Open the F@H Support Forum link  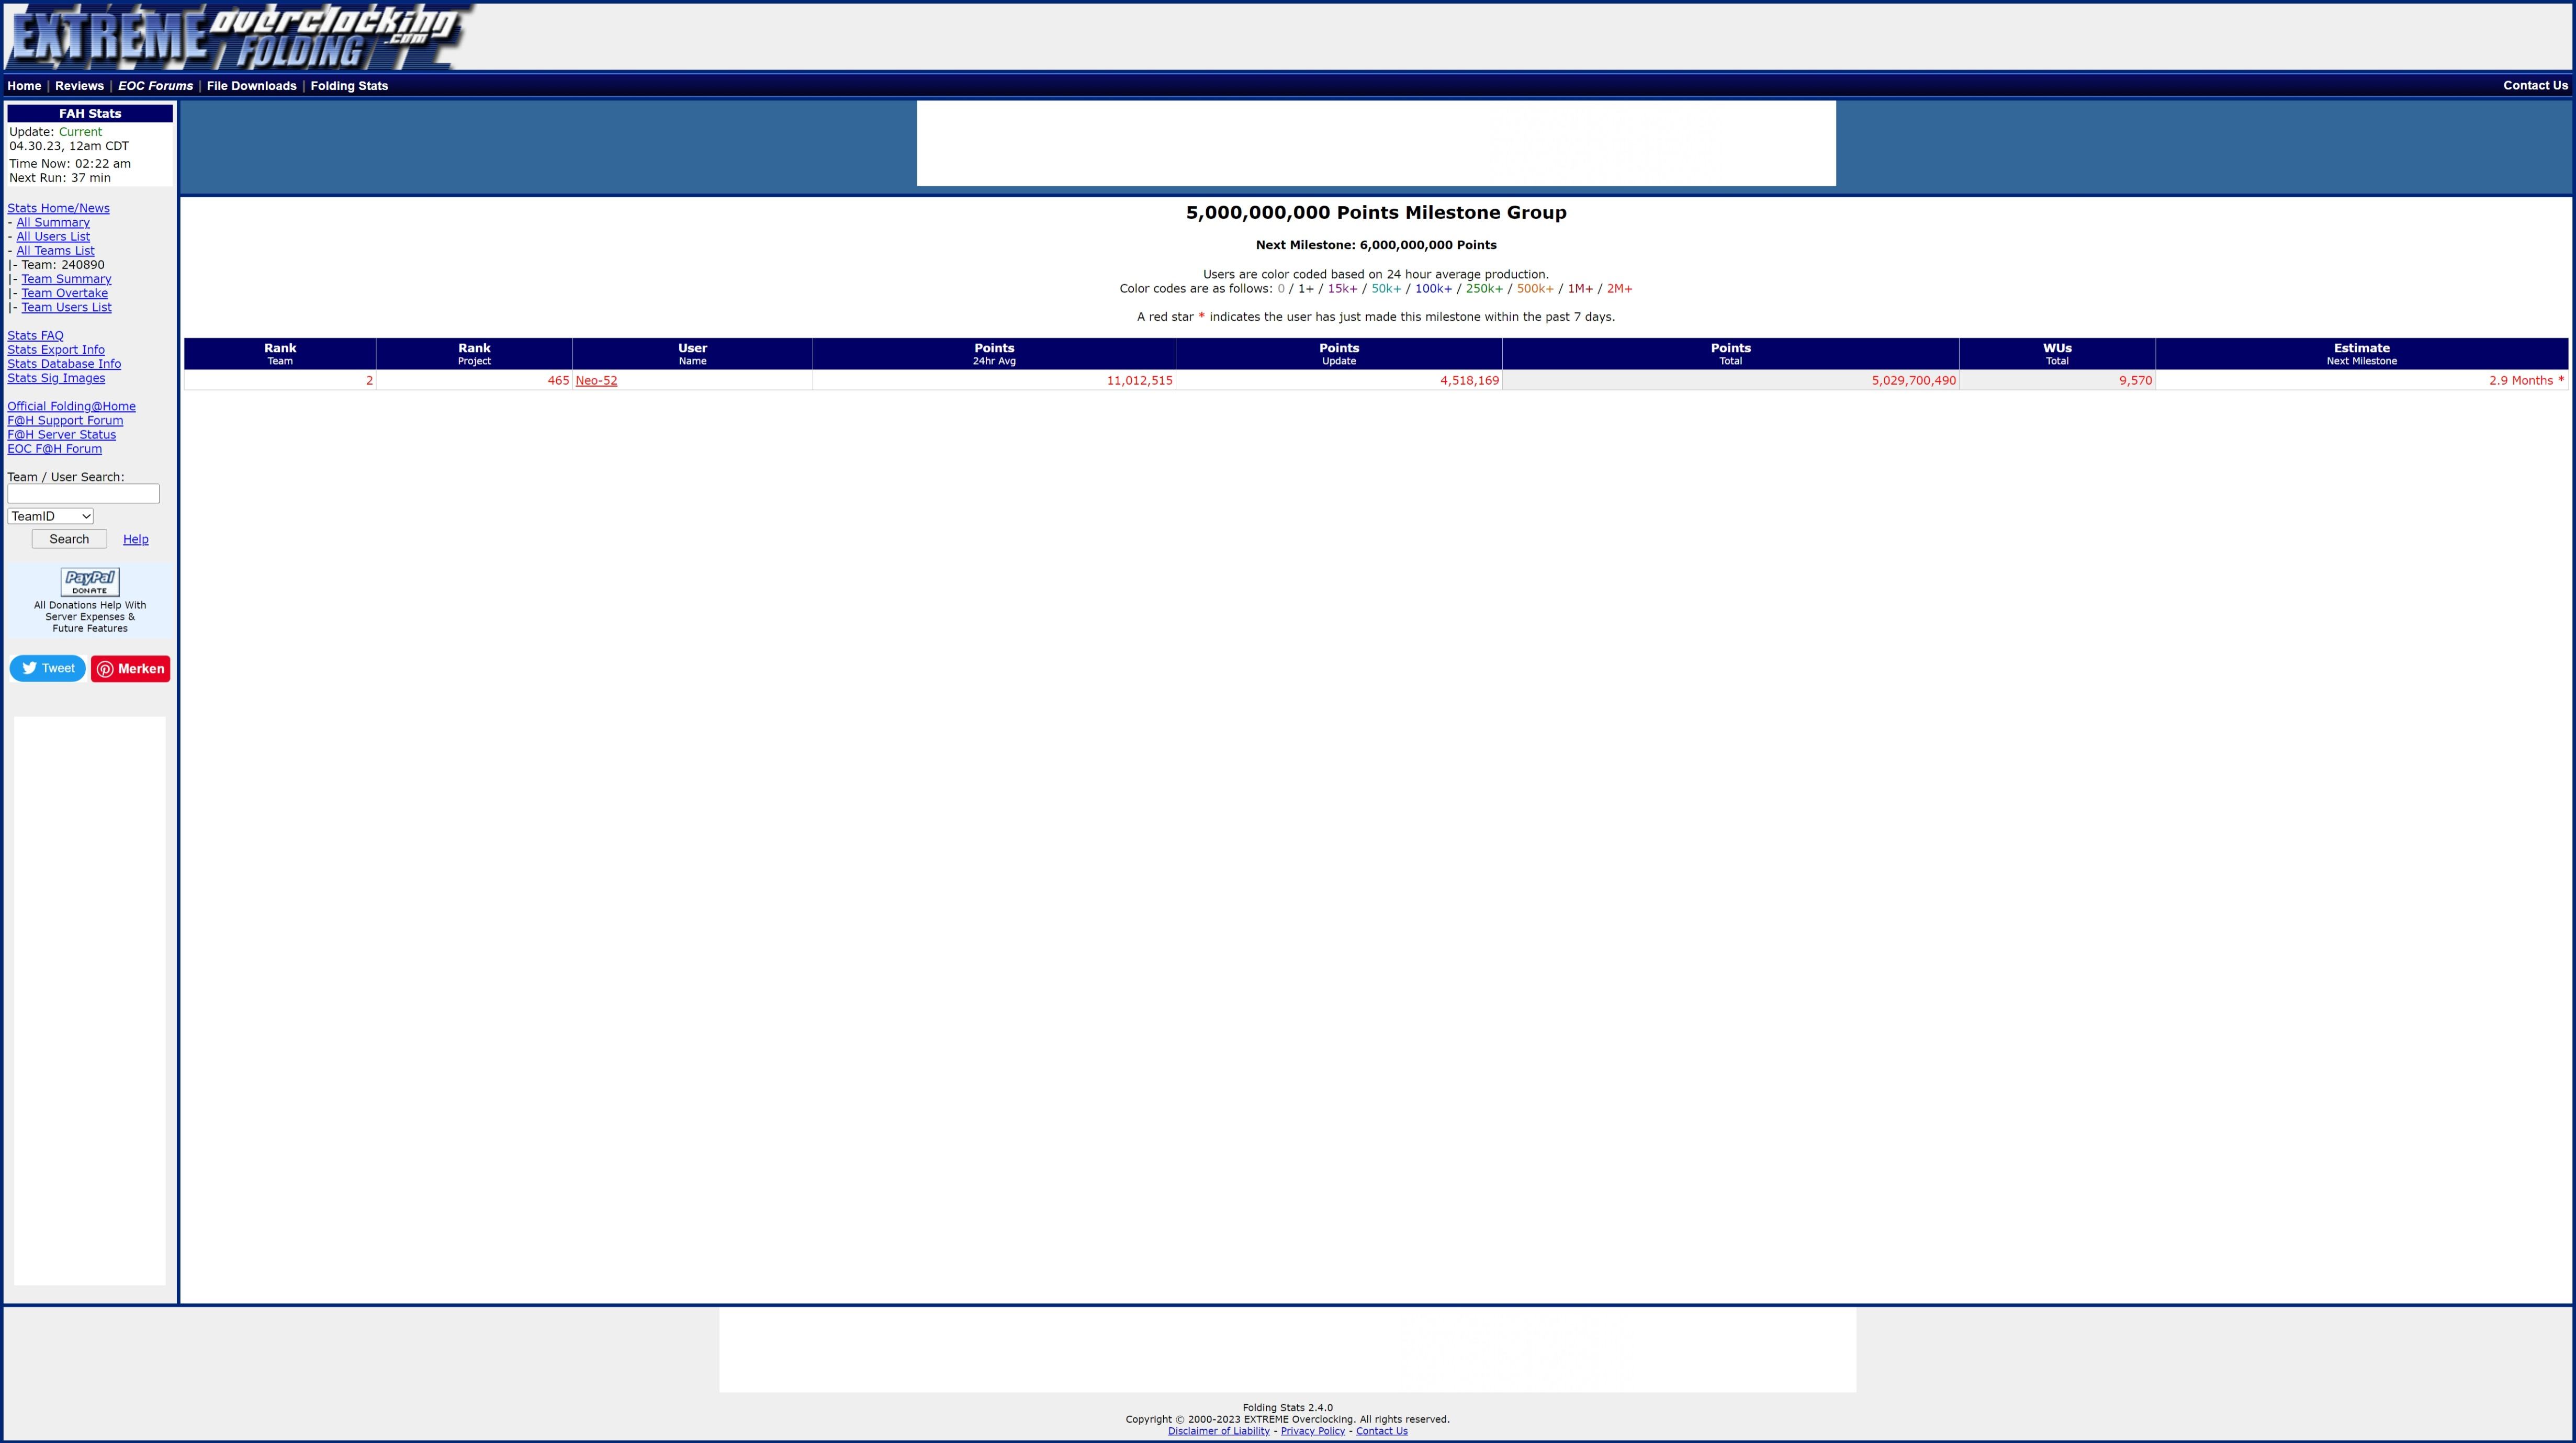[x=65, y=420]
